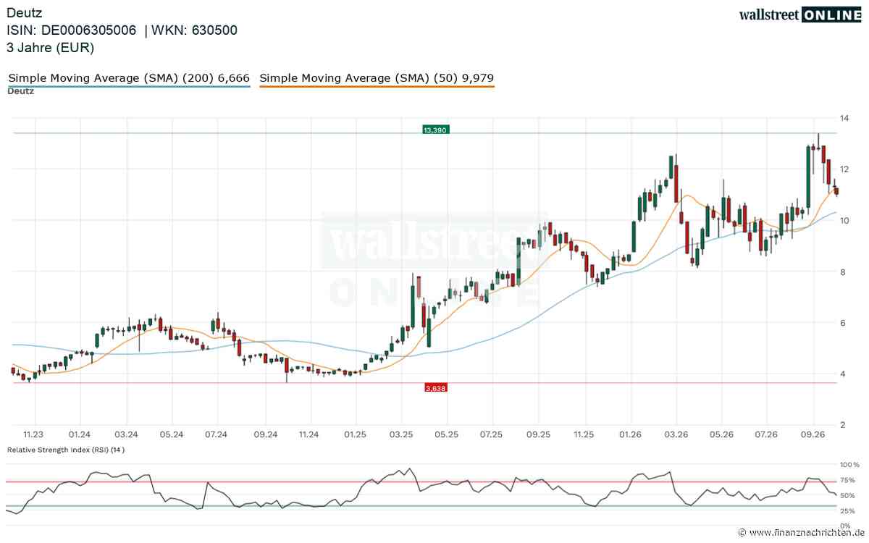Click the red 3,638 low price label

tap(435, 388)
